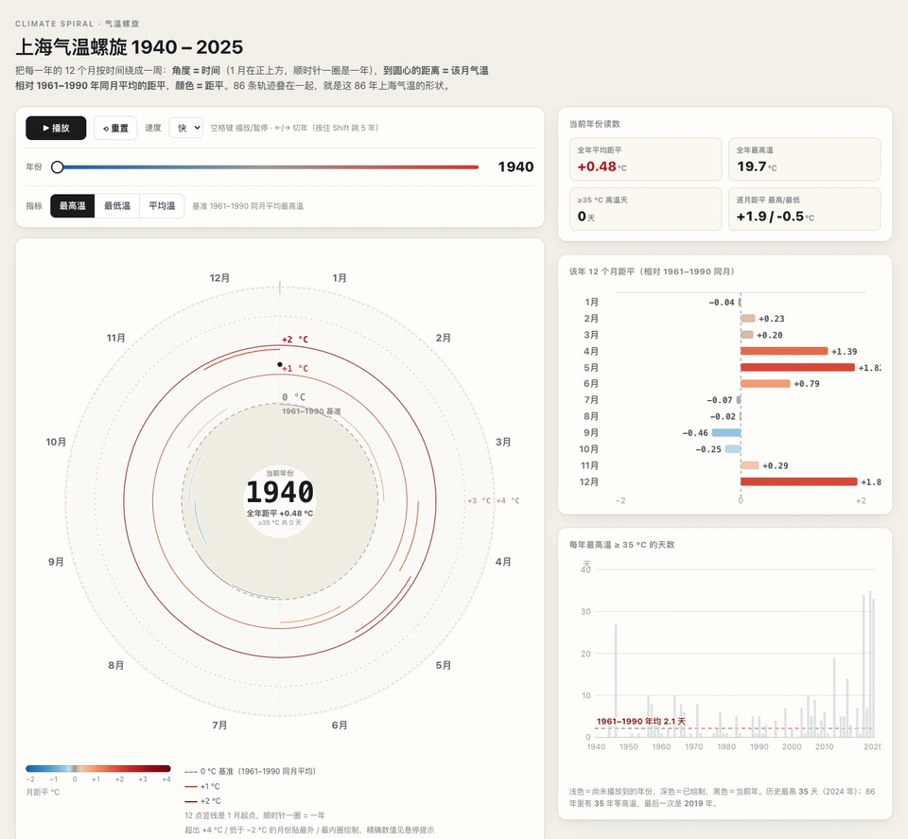Image resolution: width=908 pixels, height=839 pixels.
Task: Click the +2 °C ring label
Action: 295,340
